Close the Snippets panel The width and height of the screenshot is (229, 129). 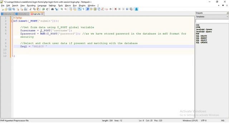228,13
